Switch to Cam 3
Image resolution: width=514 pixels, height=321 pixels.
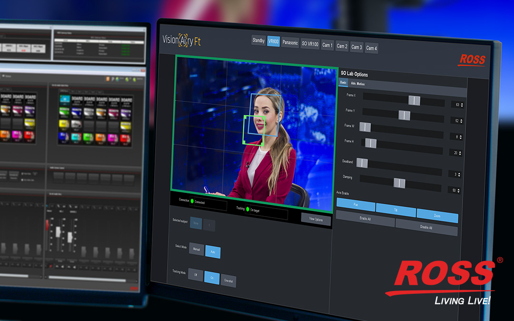coord(356,47)
